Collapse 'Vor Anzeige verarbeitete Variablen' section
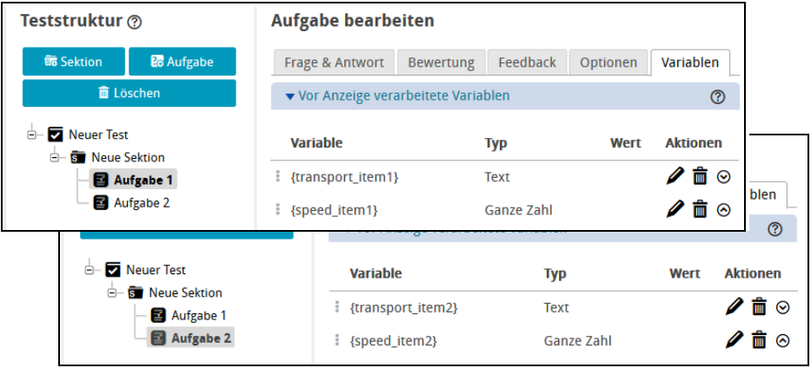The height and width of the screenshot is (368, 811). point(289,96)
